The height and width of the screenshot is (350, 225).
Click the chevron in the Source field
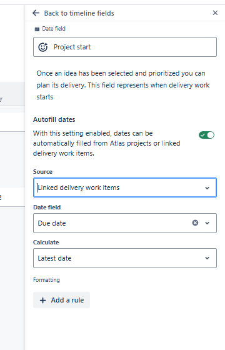207,188
